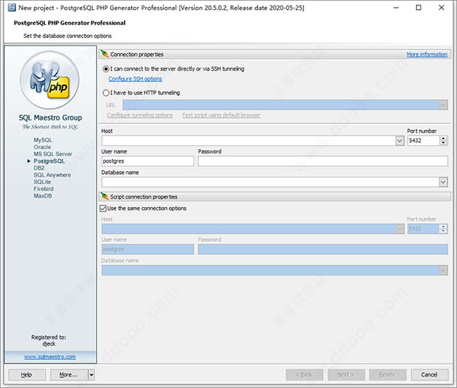Click the Help button
The width and height of the screenshot is (457, 388).
pos(27,374)
